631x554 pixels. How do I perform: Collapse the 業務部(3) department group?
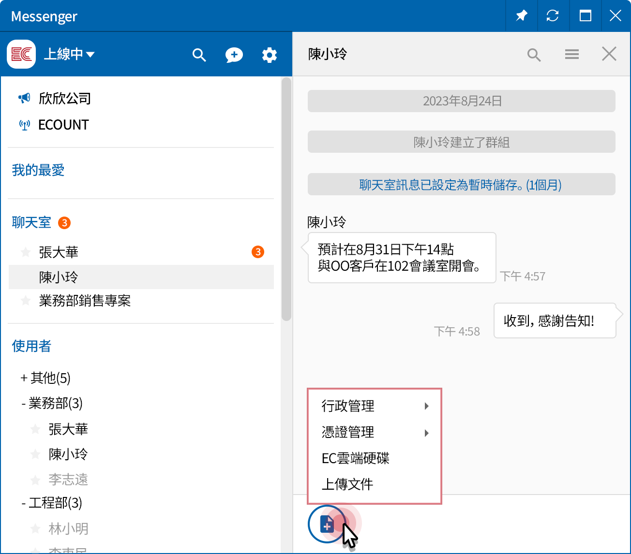[x=51, y=404]
